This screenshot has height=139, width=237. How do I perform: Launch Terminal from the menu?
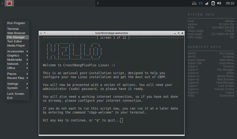(x=17, y=29)
